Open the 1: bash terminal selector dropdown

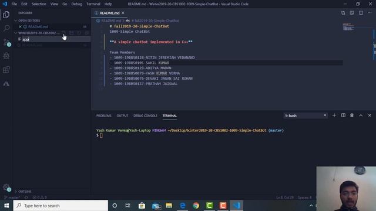[305, 115]
